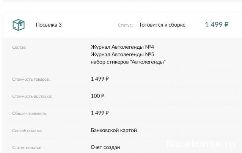Viewport: 242px width, 153px height.
Task: Click the Статус label in the header
Action: 125,25
